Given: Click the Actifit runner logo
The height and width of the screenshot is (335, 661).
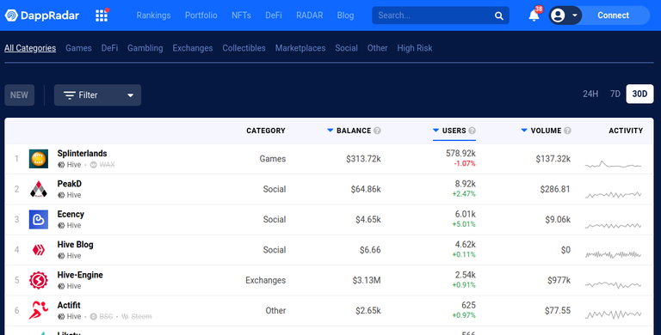Looking at the screenshot, I should coord(39,310).
